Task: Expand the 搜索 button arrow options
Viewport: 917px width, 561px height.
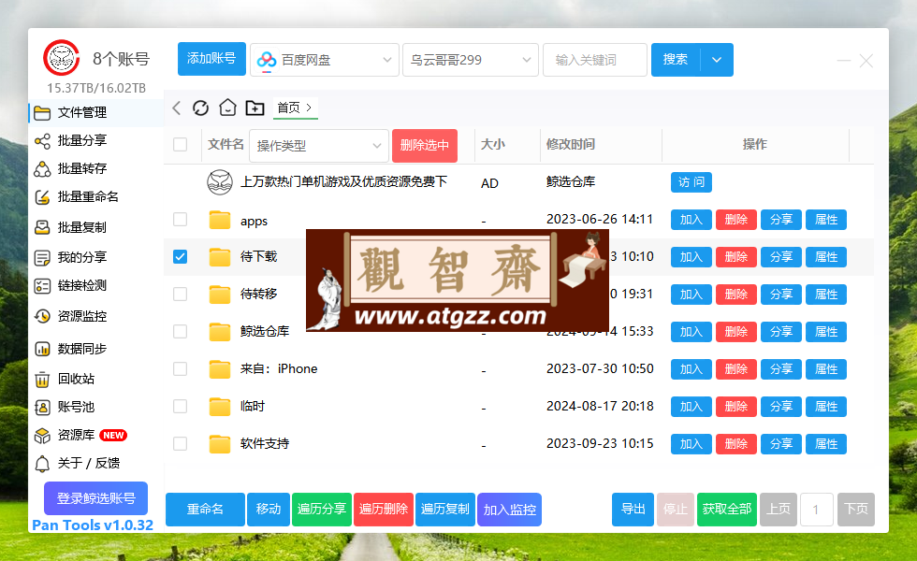Action: tap(717, 60)
